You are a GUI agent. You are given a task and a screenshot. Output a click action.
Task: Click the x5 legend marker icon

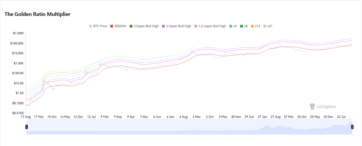tap(231, 26)
